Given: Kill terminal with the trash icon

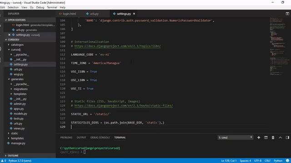Looking at the screenshot, I should (x=273, y=138).
